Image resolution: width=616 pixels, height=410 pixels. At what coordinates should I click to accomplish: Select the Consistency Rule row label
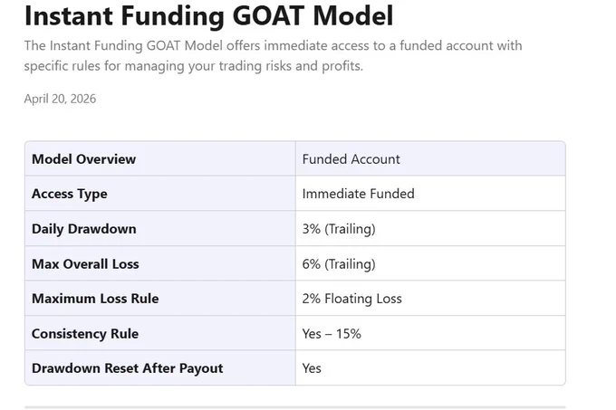tap(85, 333)
